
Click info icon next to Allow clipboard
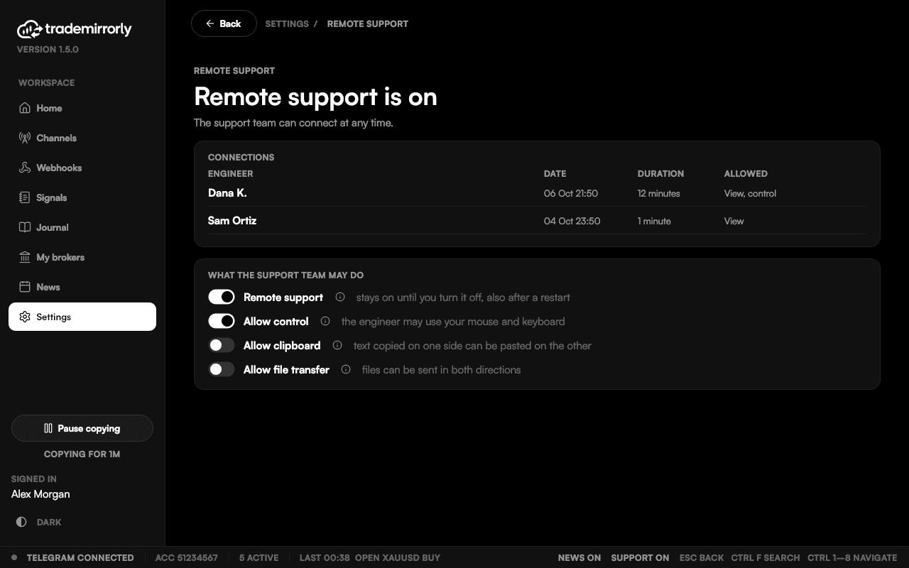[x=337, y=345]
